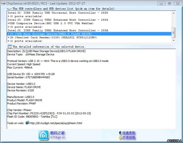Click the Product Revision: PMAP line

click(22, 103)
